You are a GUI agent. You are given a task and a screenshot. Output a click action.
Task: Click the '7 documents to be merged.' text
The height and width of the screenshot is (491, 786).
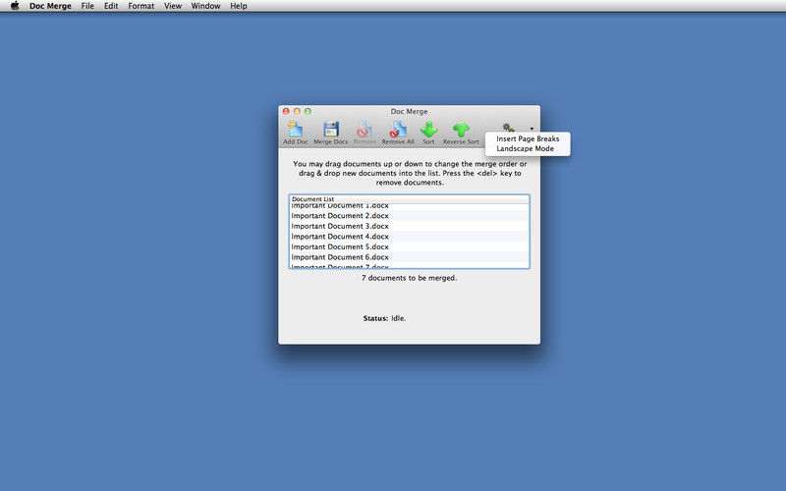click(x=409, y=278)
